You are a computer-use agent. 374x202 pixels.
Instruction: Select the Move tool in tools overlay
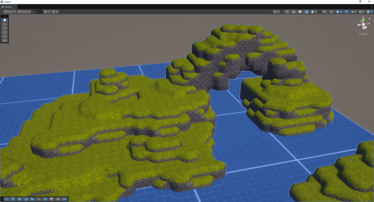click(x=5, y=24)
